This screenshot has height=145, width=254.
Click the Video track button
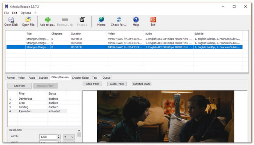(x=92, y=84)
